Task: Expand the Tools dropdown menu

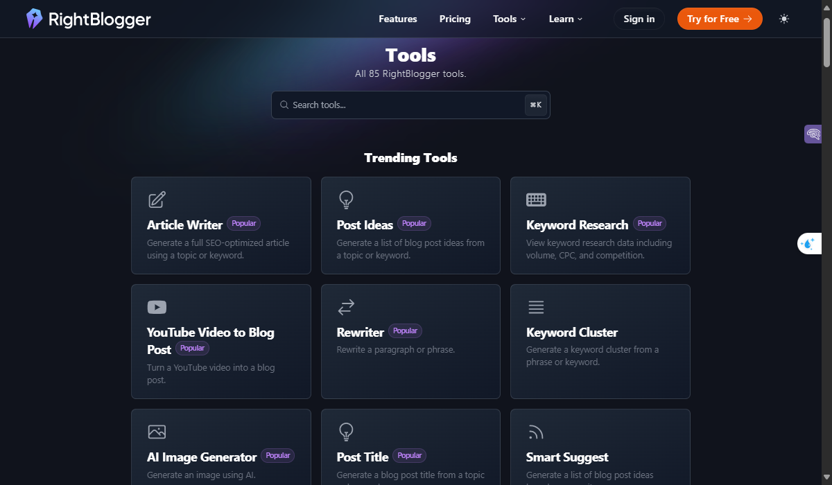Action: (x=509, y=19)
